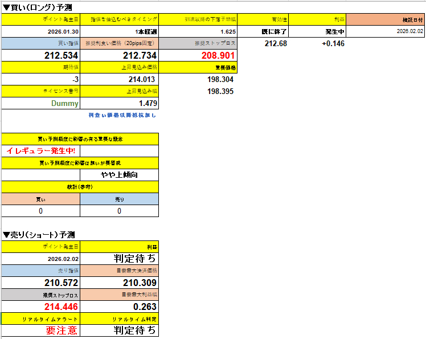Viewport: 426px width, 339px height.
Task: Select the ライセンス番号 header cell
Action: (x=41, y=91)
